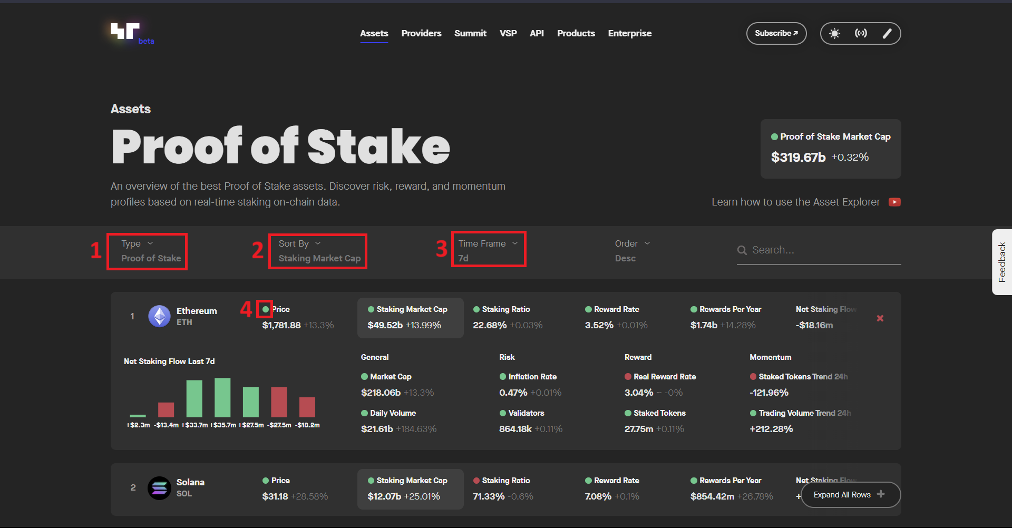Toggle Staked Tokens Trend 24h red dot
This screenshot has width=1012, height=528.
click(x=753, y=377)
